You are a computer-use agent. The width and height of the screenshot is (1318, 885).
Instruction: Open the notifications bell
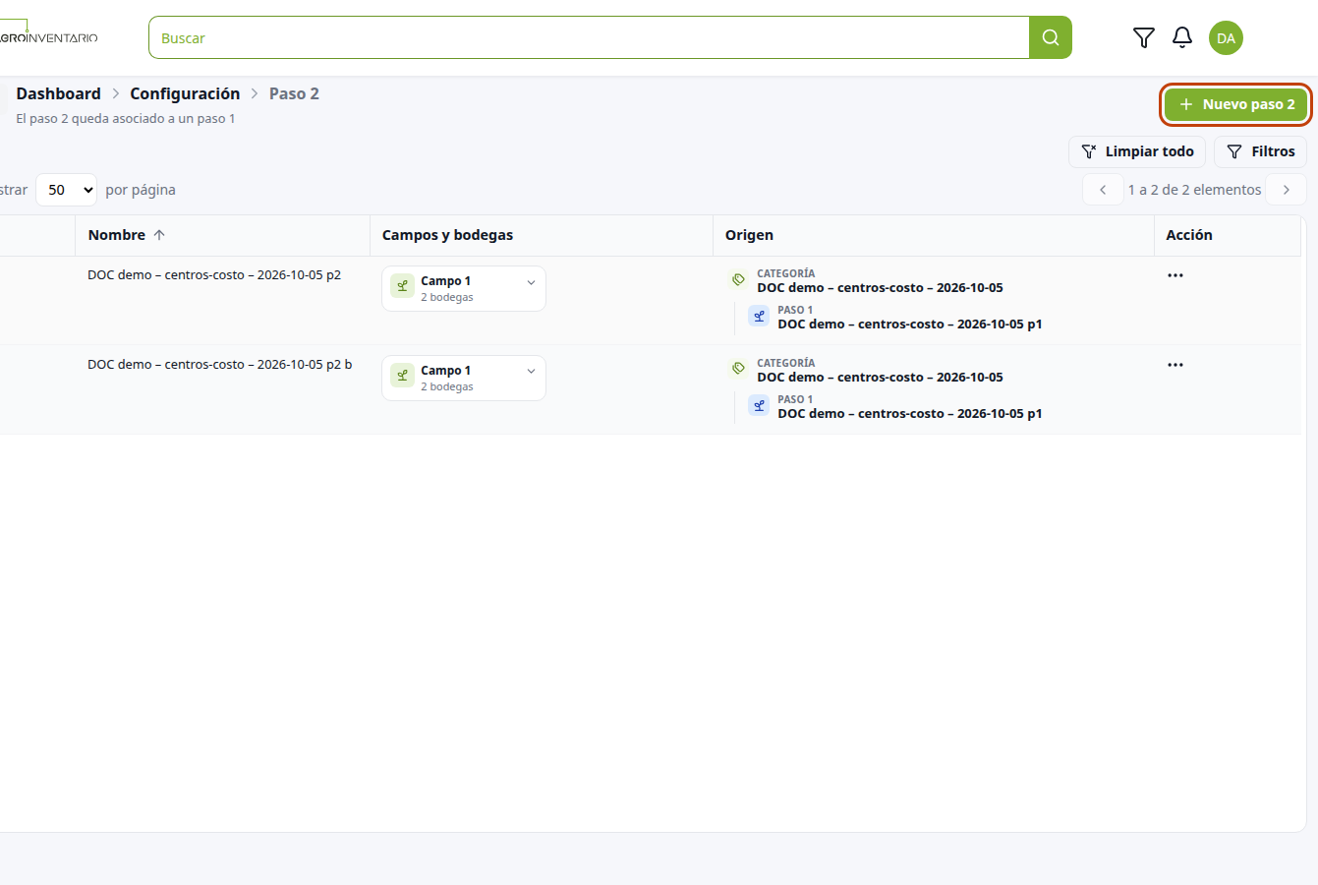coord(1182,37)
